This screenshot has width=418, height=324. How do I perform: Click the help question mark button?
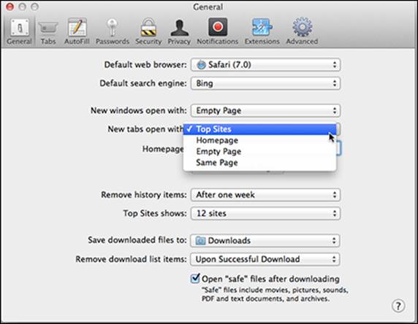(x=398, y=306)
